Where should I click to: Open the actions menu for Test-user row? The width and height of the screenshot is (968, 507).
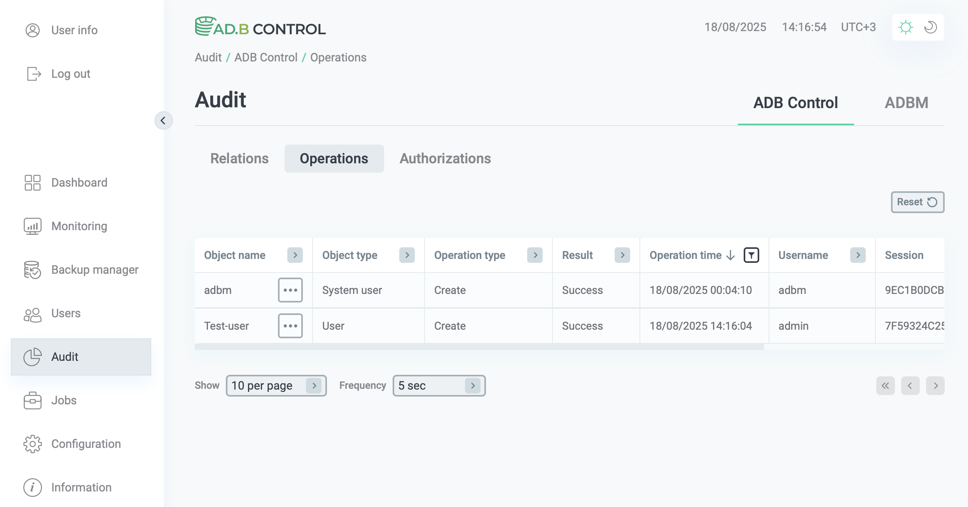coord(290,326)
